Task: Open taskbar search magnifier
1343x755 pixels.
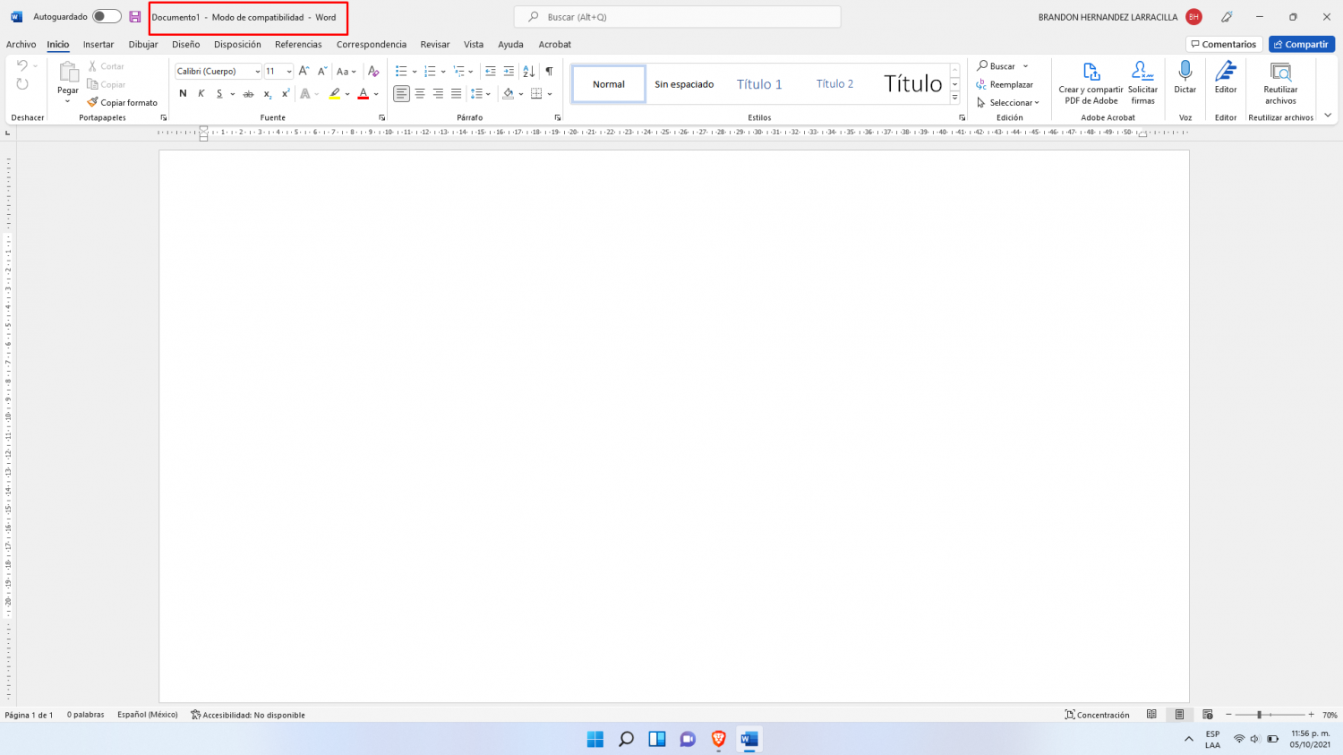Action: (x=626, y=739)
